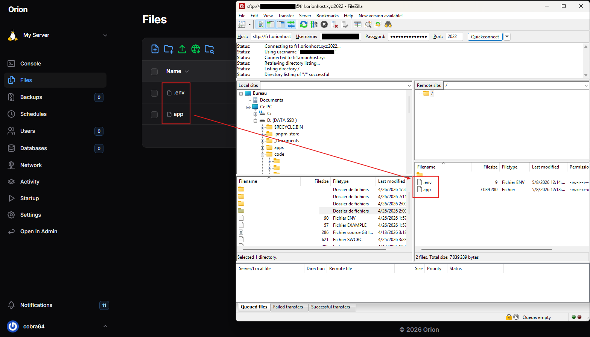The width and height of the screenshot is (590, 337).
Task: Click the Port field showing 2022
Action: click(454, 36)
